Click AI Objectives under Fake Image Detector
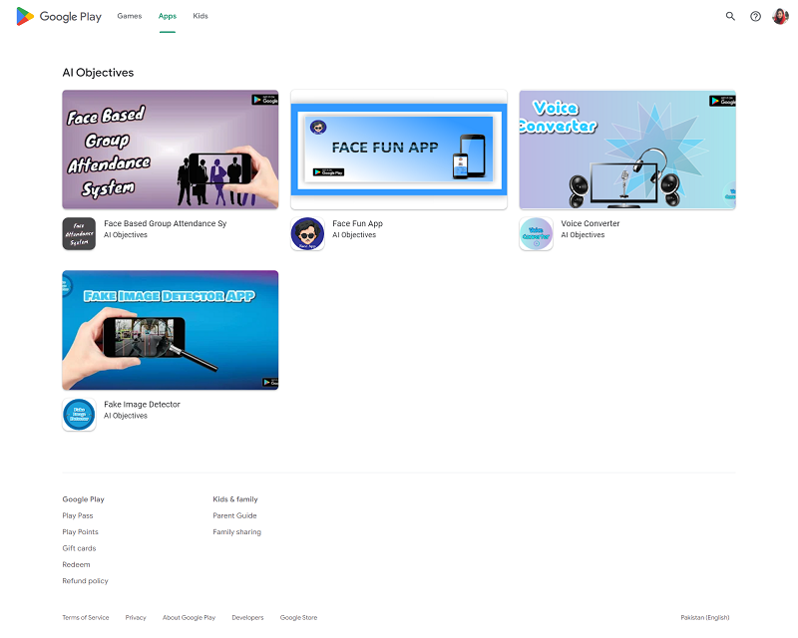Screen dimensions: 798x638 coord(126,416)
